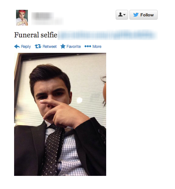This screenshot has width=175, height=189.
Task: Open the user actions menu button
Action: click(x=122, y=15)
